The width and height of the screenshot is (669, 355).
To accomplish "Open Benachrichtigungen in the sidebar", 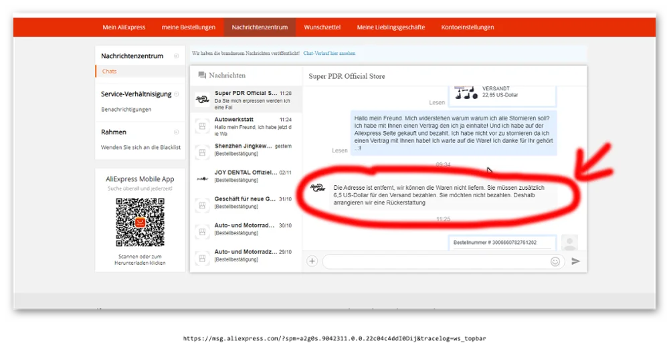I will [x=126, y=110].
